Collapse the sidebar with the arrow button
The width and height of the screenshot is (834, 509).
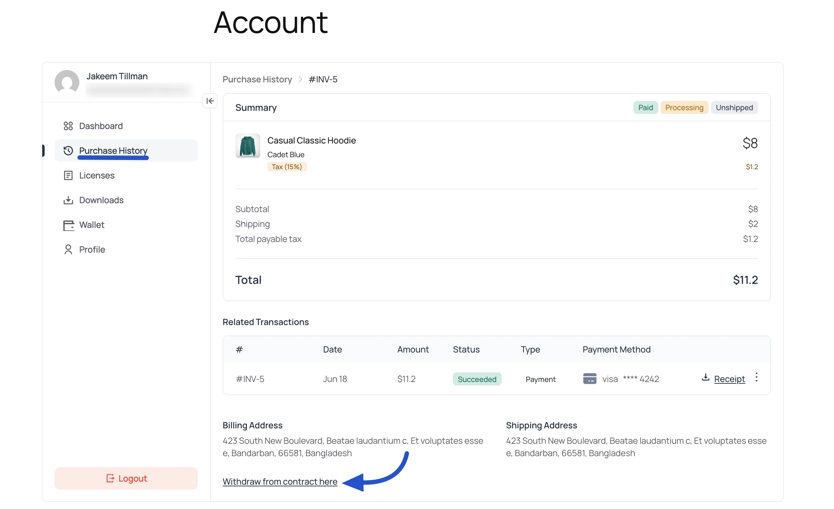point(210,101)
